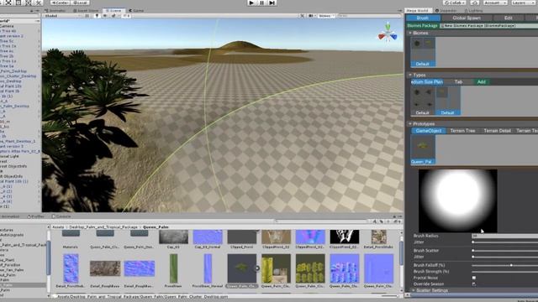The image size is (538, 302).
Task: Switch to the Asset Store tab
Action: pyautogui.click(x=86, y=11)
